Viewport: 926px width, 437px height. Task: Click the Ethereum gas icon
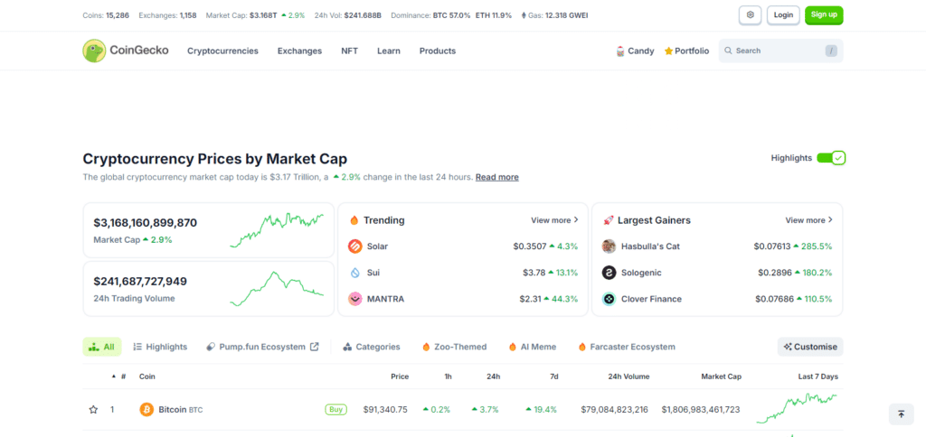tap(524, 15)
